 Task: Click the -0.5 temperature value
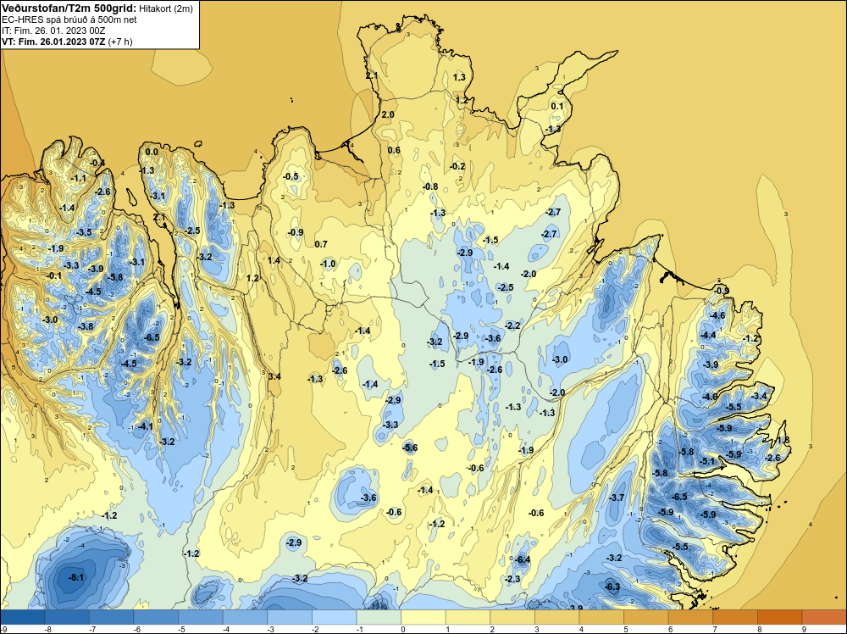[x=291, y=176]
